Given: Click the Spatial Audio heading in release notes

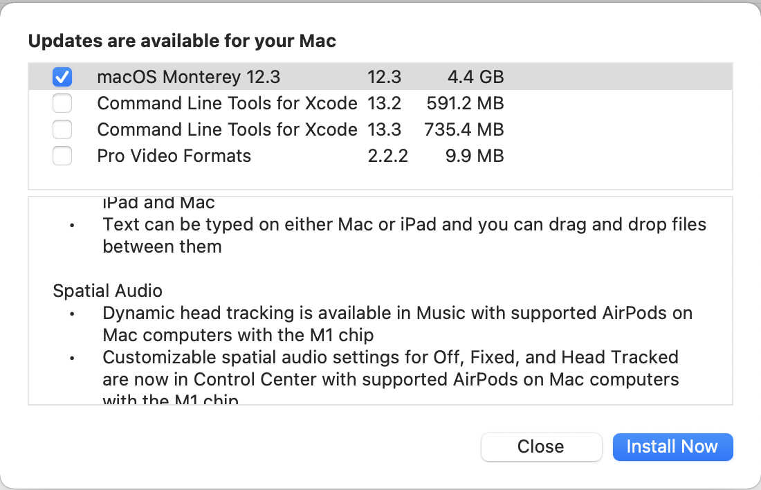Looking at the screenshot, I should click(x=107, y=291).
